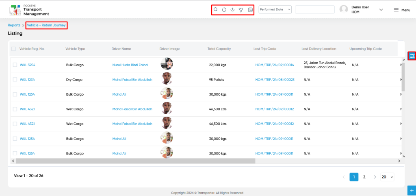Click the vertical scrollbar of table
Image resolution: width=416 pixels, height=196 pixels.
tap(403, 77)
